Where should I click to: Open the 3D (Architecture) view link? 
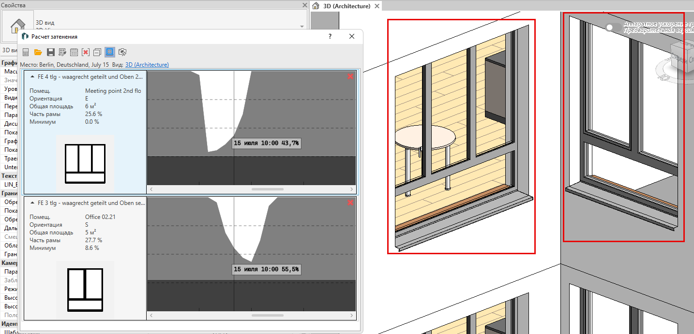(147, 65)
